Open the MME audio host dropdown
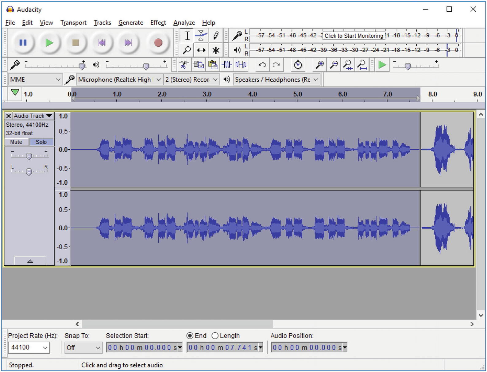 35,80
